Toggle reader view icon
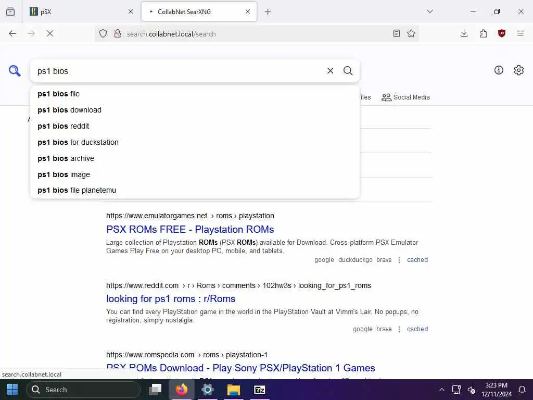 [396, 33]
